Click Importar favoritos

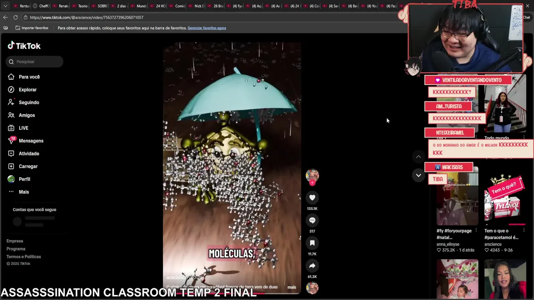pyautogui.click(x=32, y=28)
